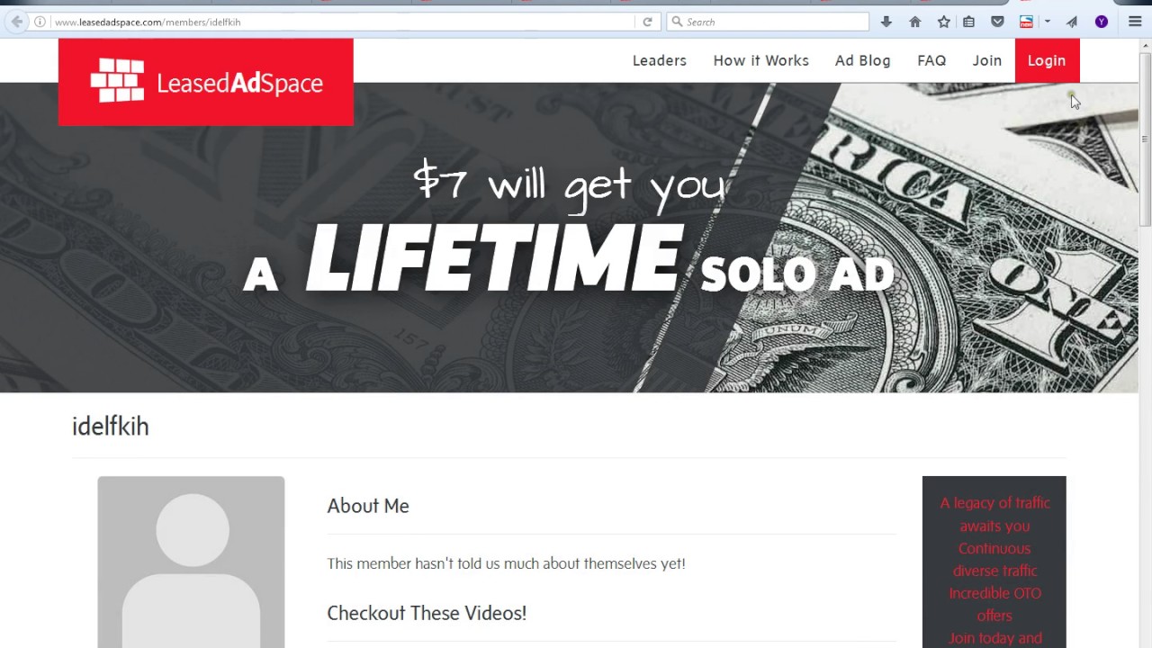Open the Leaders menu item
The height and width of the screenshot is (648, 1152).
tap(660, 60)
